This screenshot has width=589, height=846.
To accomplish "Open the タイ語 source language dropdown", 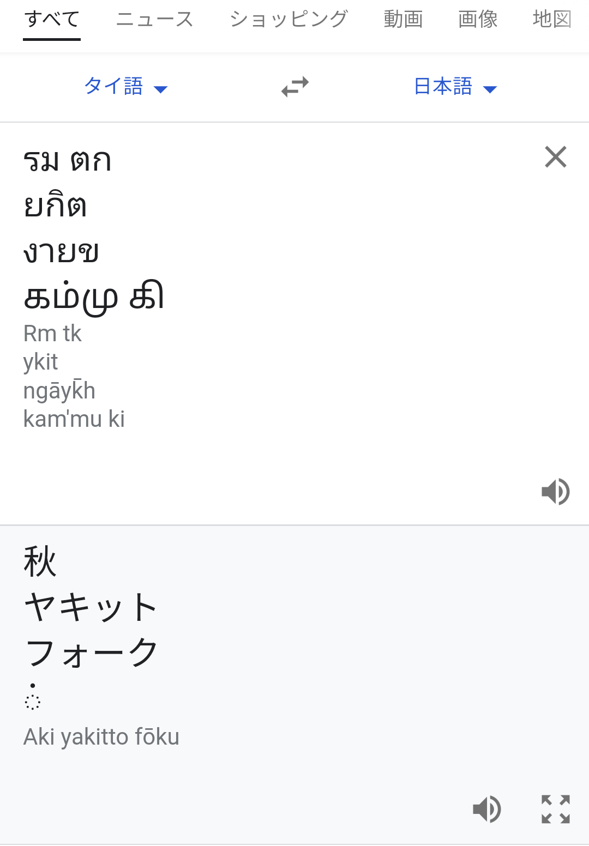I will pyautogui.click(x=125, y=87).
